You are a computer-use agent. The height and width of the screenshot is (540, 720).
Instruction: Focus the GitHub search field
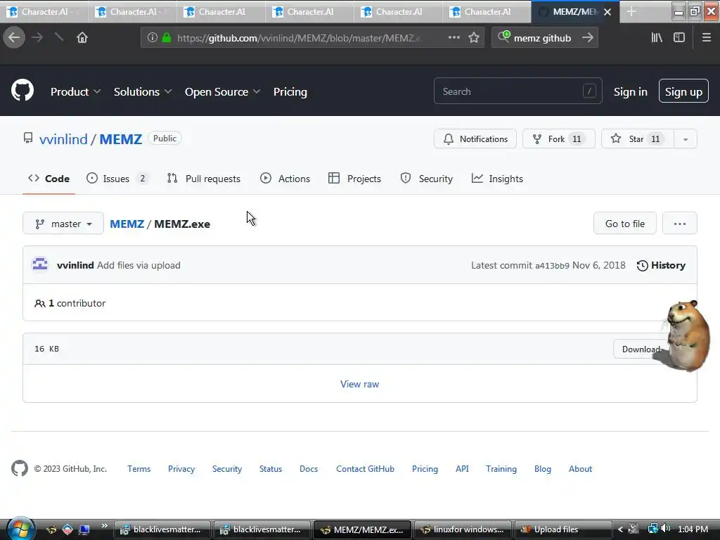pyautogui.click(x=517, y=91)
